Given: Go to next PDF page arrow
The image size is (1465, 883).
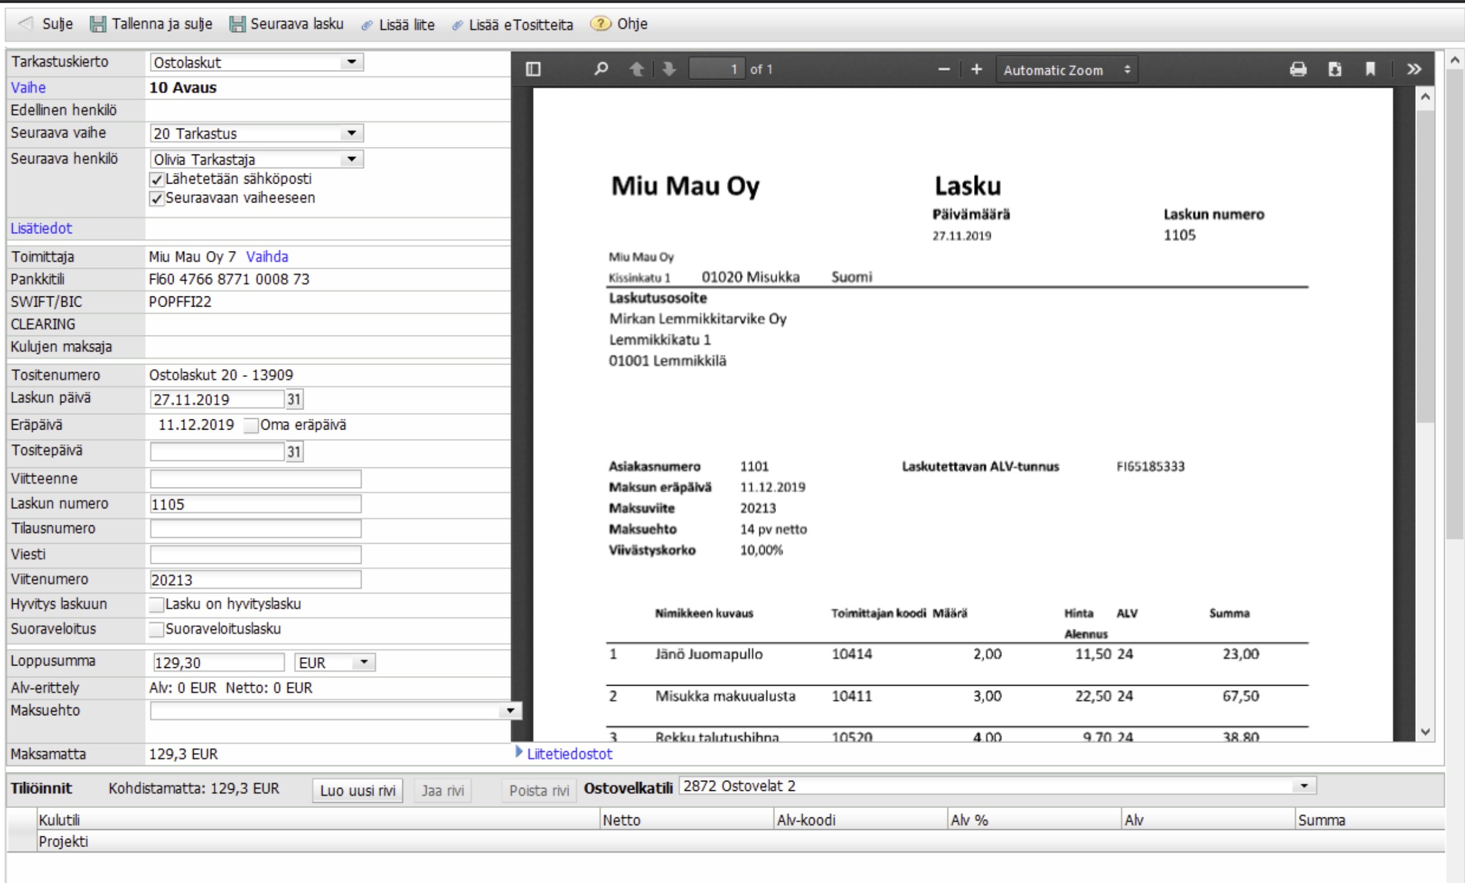Looking at the screenshot, I should pyautogui.click(x=669, y=69).
